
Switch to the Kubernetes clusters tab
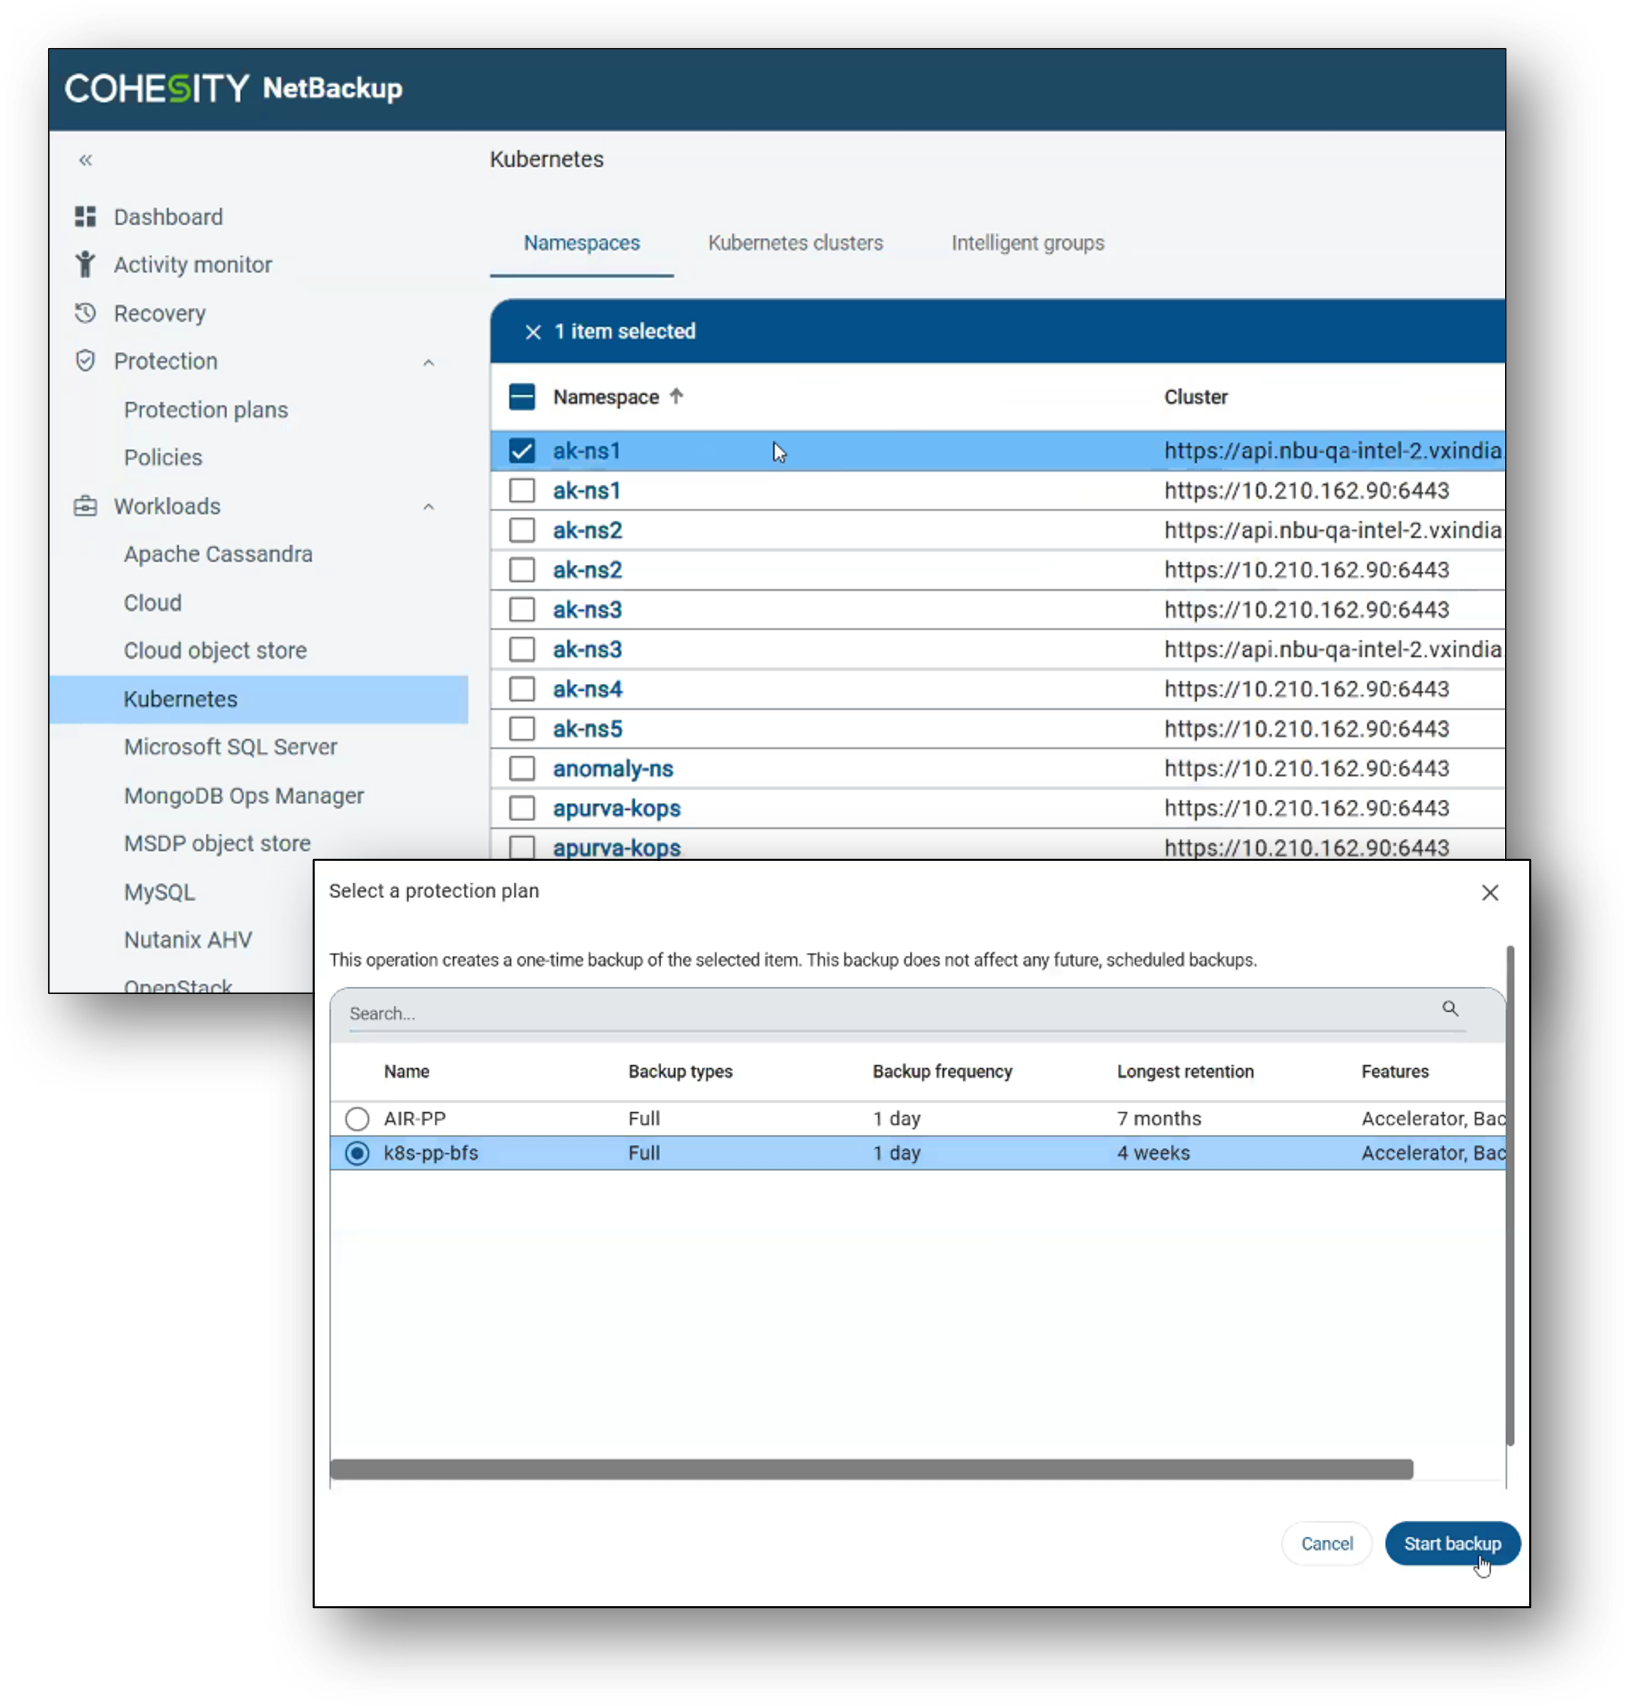click(x=796, y=243)
